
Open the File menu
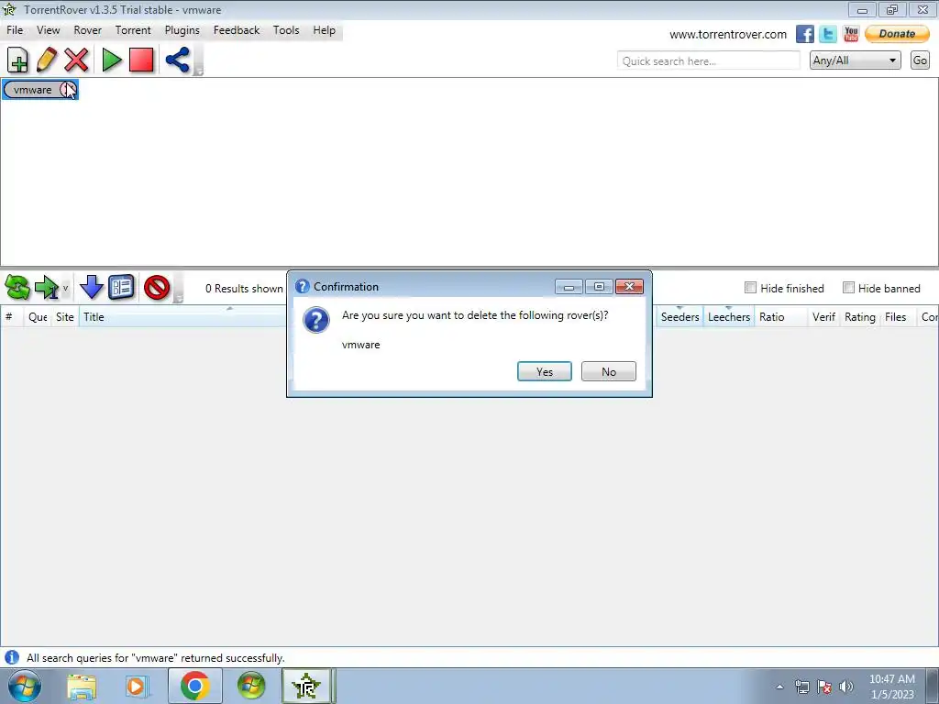[x=15, y=30]
